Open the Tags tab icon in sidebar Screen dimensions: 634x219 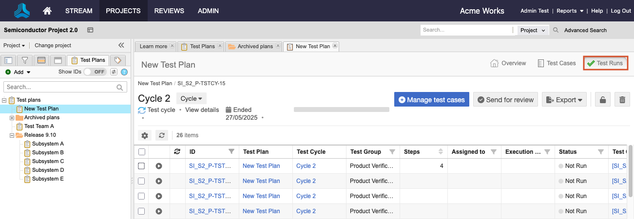(x=117, y=60)
